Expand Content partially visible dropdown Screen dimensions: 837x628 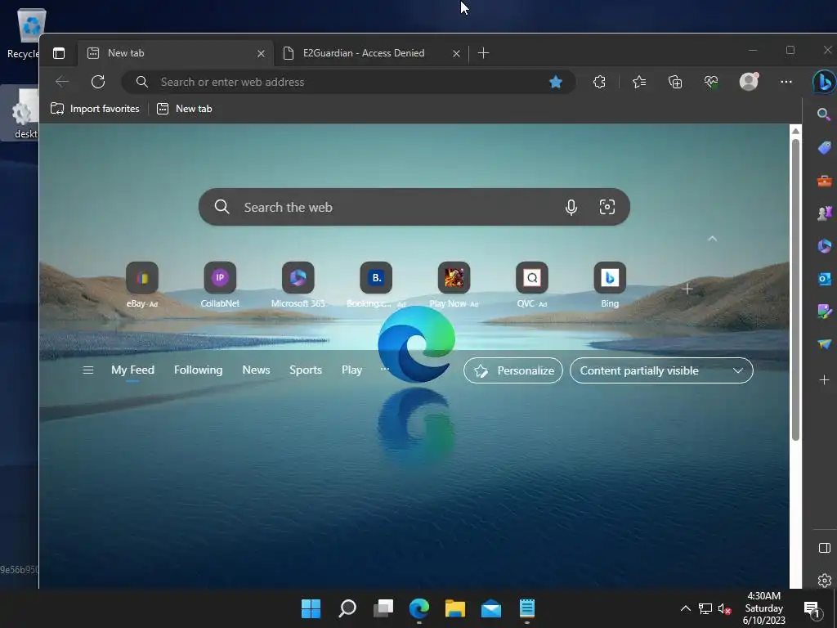pyautogui.click(x=661, y=370)
